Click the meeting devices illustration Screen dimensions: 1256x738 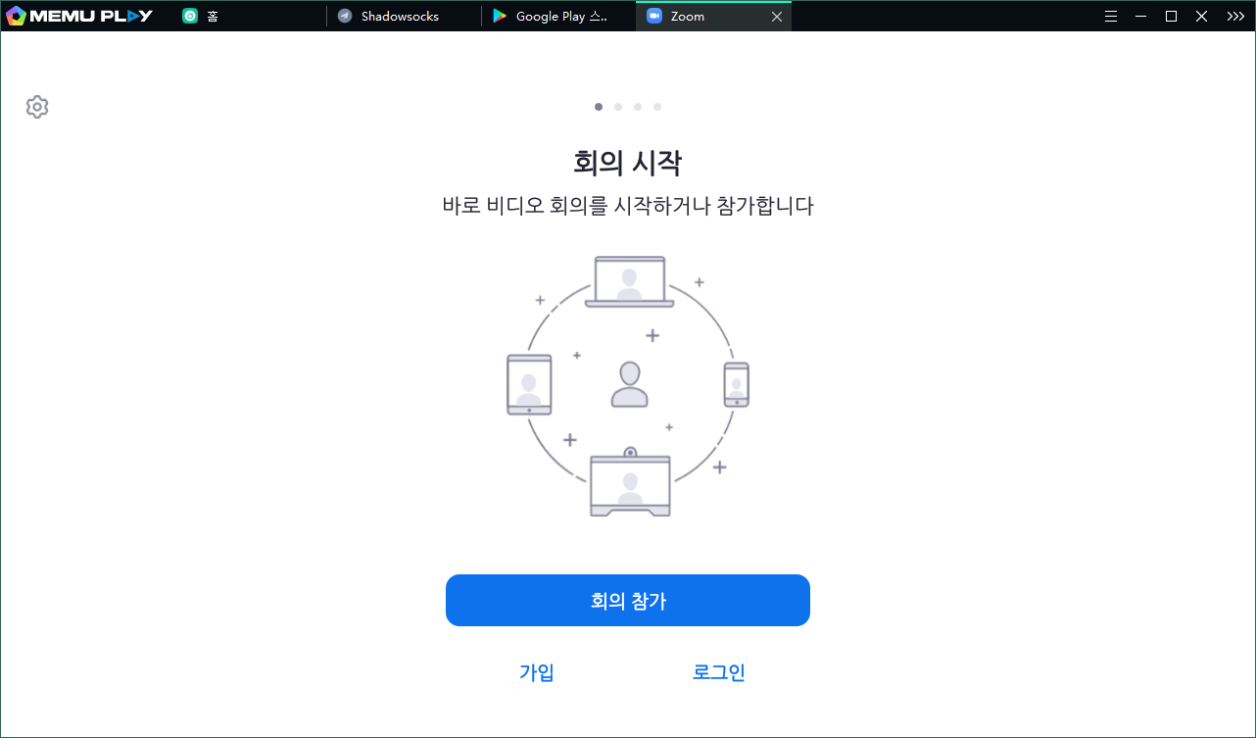(628, 386)
